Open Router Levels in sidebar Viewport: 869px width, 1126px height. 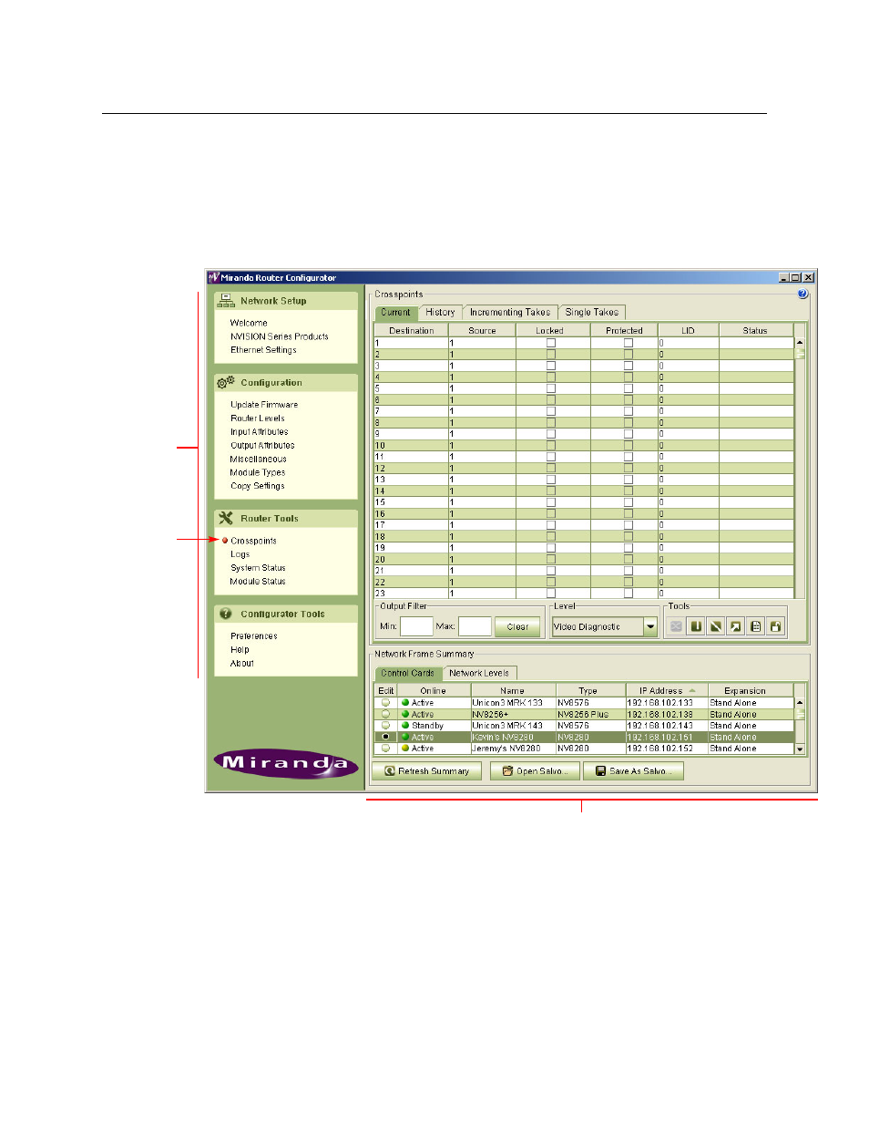[257, 418]
